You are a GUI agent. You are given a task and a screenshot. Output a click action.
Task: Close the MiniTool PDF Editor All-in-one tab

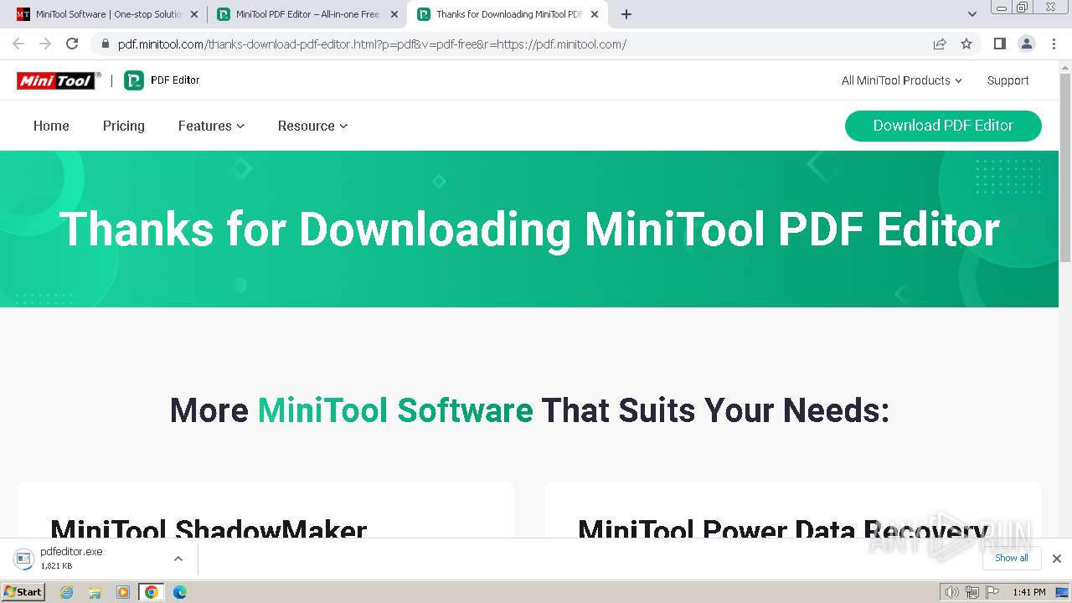(394, 14)
